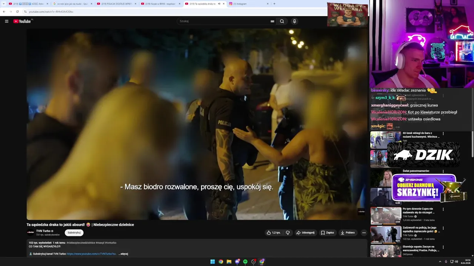Expand the description with "...więcej"
The image size is (474, 266).
(x=123, y=254)
